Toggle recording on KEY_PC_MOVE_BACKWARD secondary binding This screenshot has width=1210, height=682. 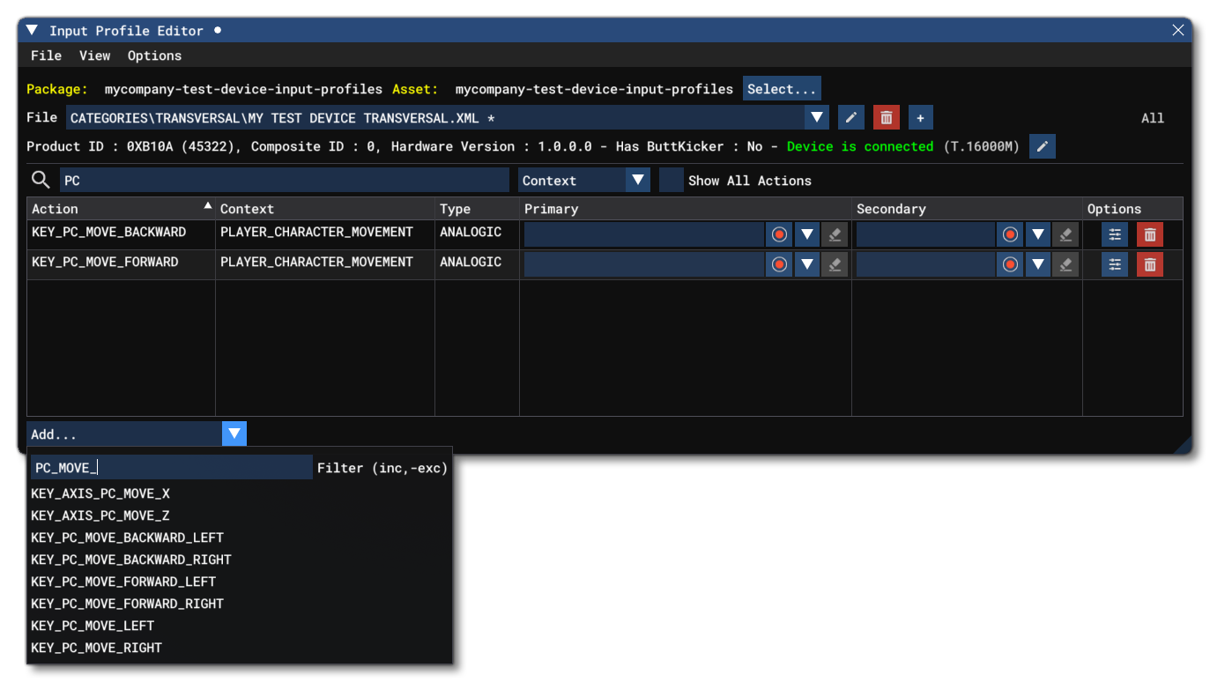point(1009,234)
